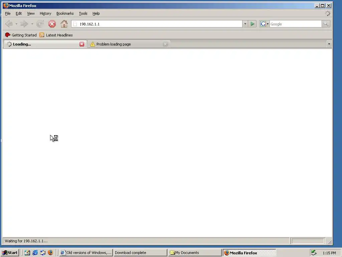342x257 pixels.
Task: Click the network system tray icon
Action: pos(314,253)
